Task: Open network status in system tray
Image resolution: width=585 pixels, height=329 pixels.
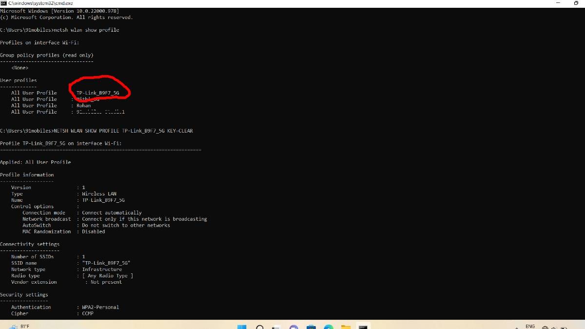Action: pyautogui.click(x=545, y=328)
